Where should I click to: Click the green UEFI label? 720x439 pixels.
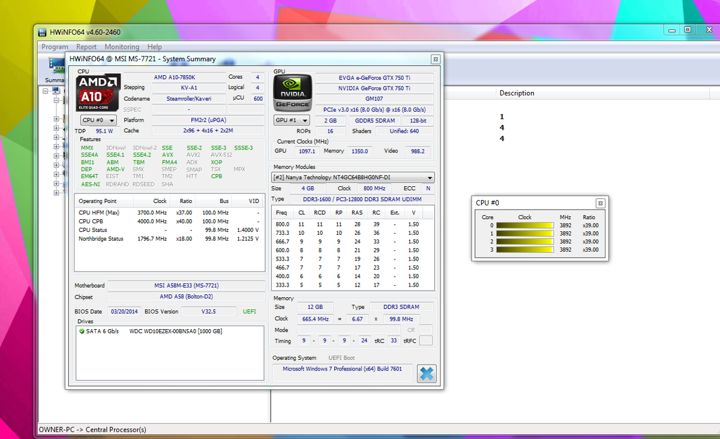(249, 312)
